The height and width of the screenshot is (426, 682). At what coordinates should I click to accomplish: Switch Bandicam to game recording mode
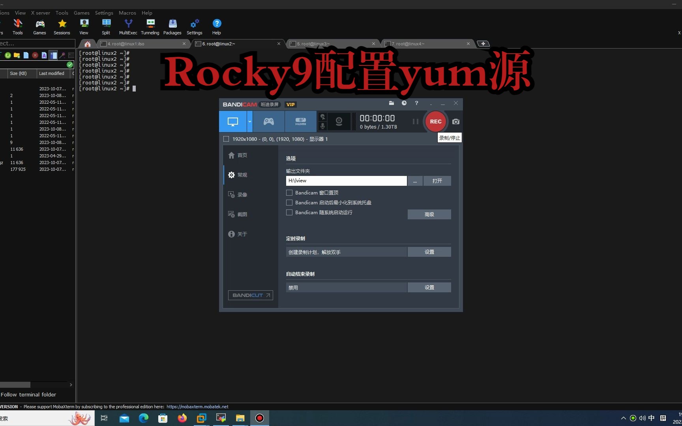coord(268,121)
